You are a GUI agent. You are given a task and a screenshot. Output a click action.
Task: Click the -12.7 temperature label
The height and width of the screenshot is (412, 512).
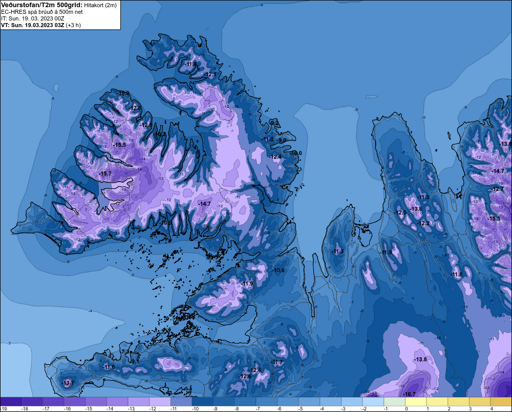[498, 189]
